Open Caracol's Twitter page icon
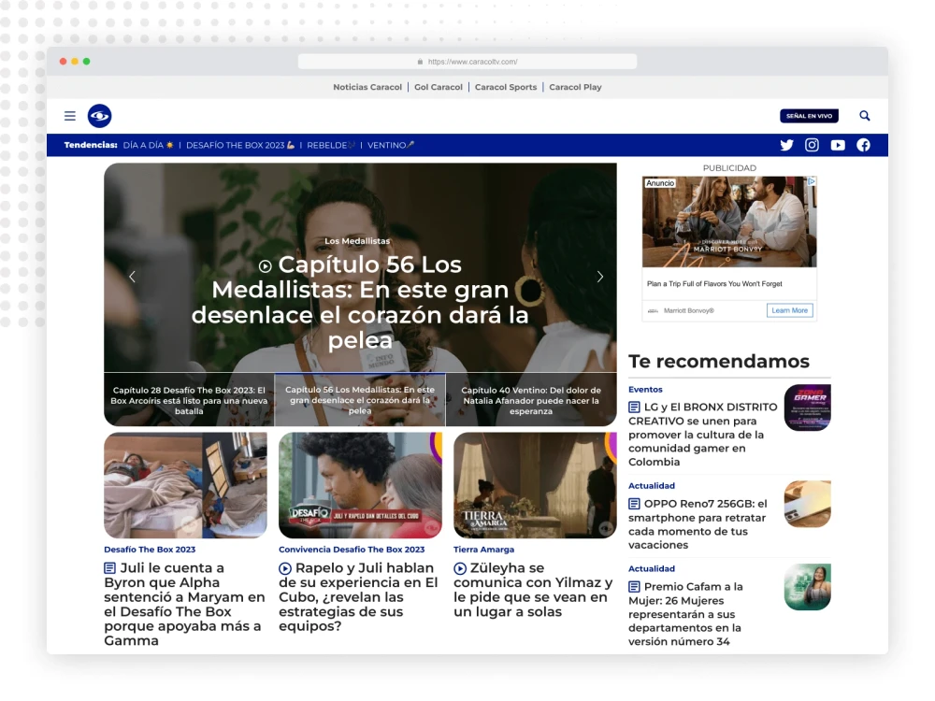The image size is (935, 701). click(x=786, y=145)
